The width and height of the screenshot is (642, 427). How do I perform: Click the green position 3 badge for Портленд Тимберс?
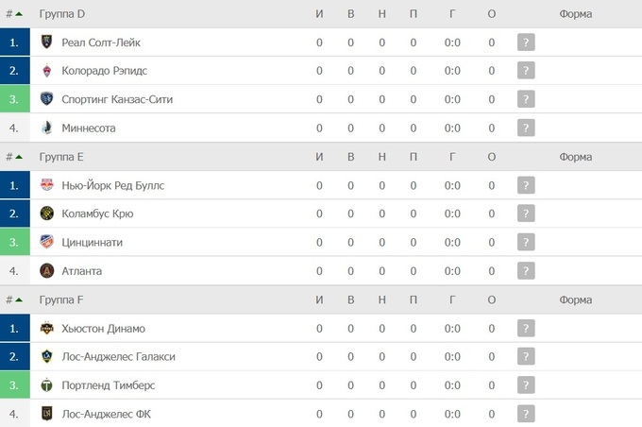click(14, 385)
